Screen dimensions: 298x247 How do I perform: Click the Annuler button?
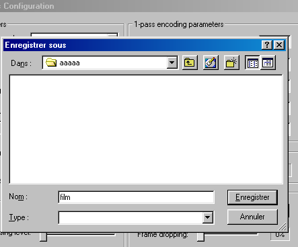point(252,217)
